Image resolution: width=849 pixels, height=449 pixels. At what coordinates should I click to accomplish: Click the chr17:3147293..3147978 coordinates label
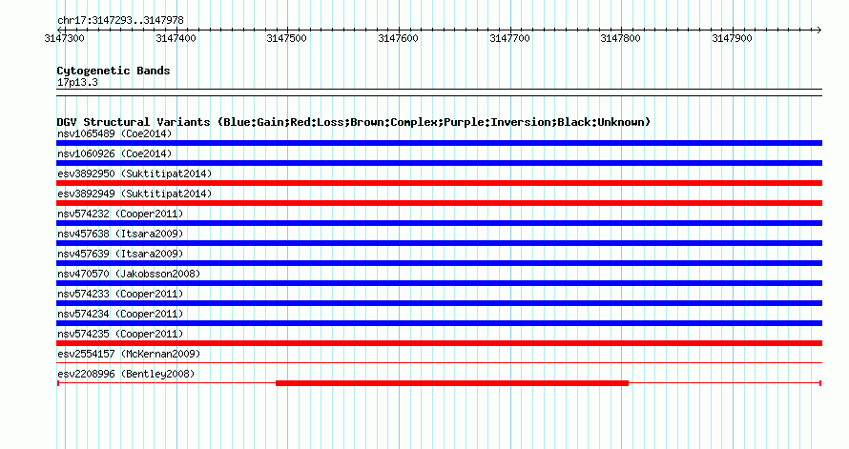pos(120,20)
